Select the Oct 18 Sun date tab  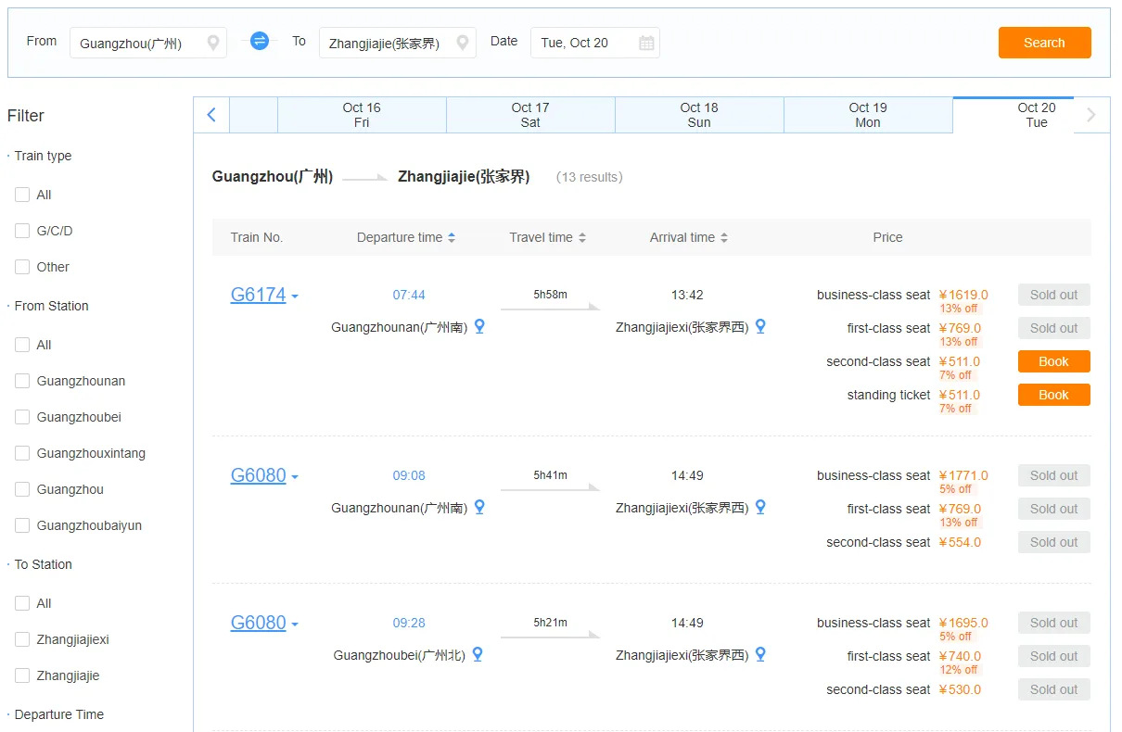point(699,115)
